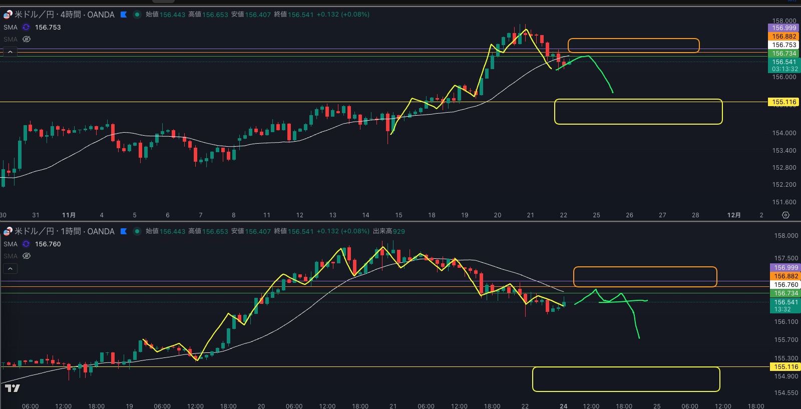Open chart settings gear in upper chart
Image resolution: width=801 pixels, height=409 pixels.
click(x=785, y=215)
